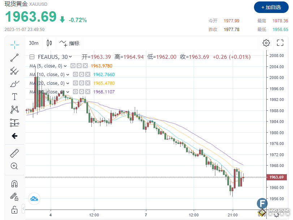Select the text annotation tool
Screen dimensions: 293x220
(x=14, y=97)
